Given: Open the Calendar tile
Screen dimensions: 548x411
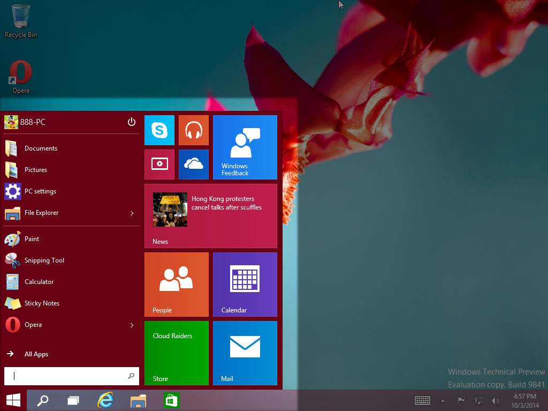Looking at the screenshot, I should (245, 285).
